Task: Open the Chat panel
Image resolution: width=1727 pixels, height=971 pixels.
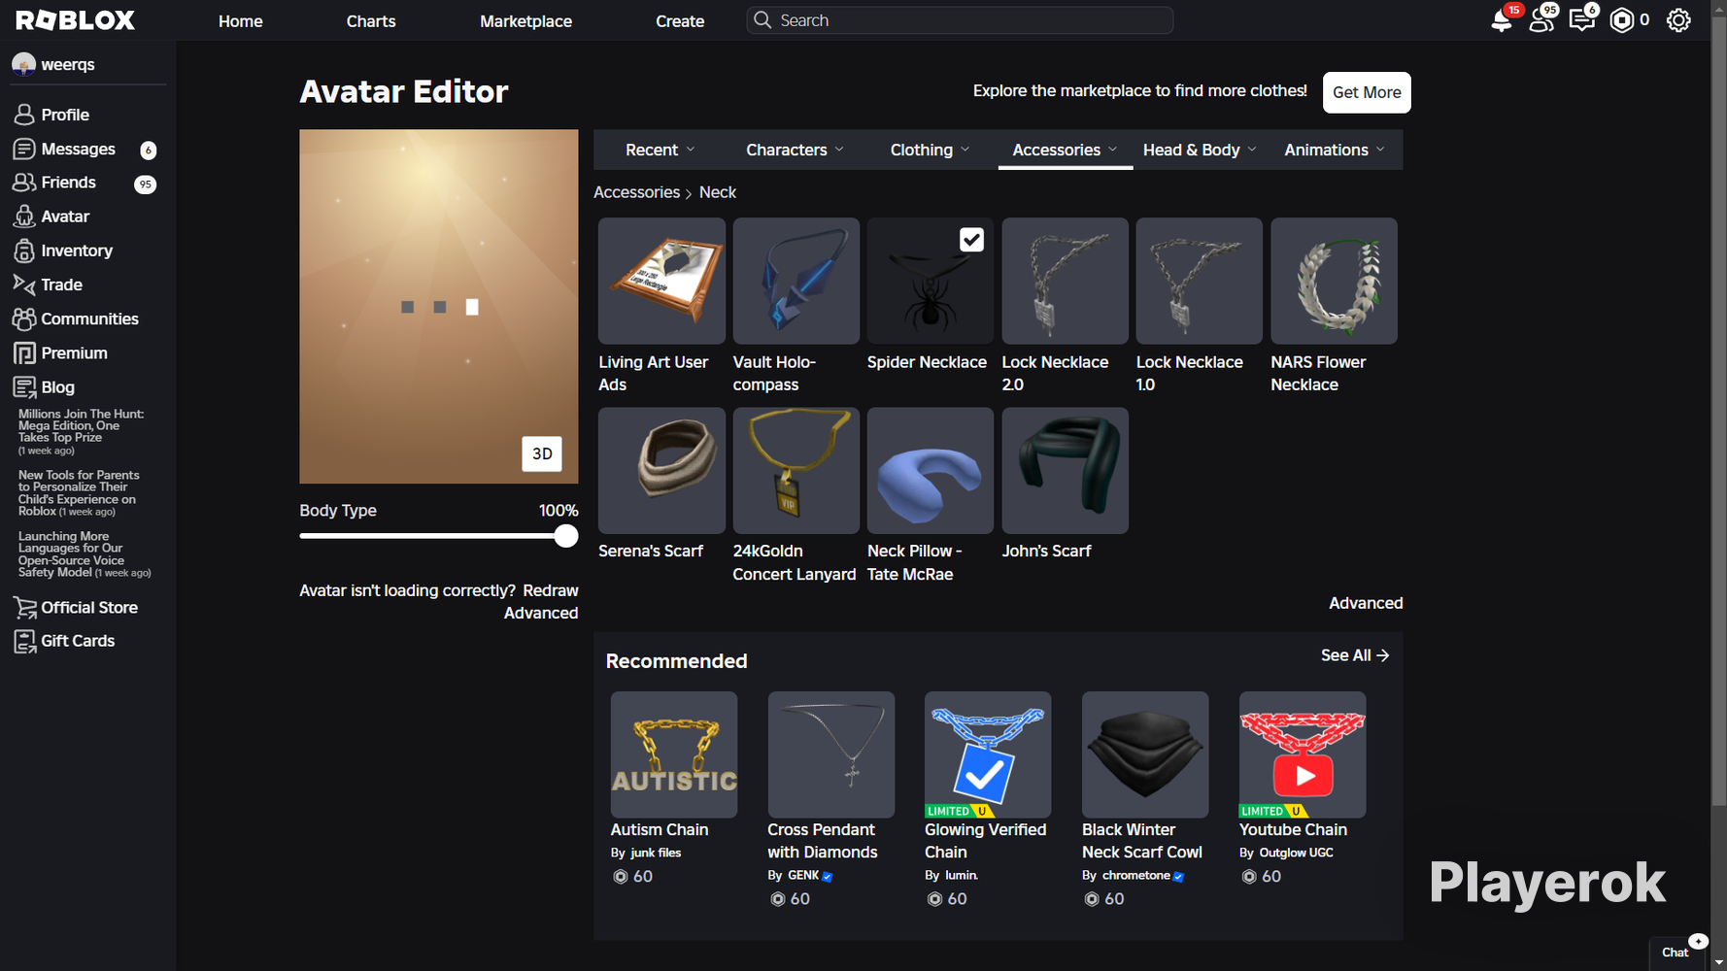Action: [x=1676, y=953]
